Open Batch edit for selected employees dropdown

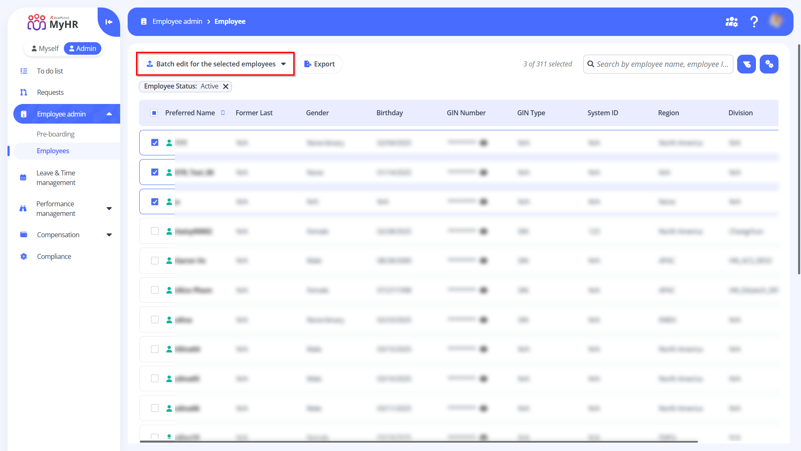216,64
